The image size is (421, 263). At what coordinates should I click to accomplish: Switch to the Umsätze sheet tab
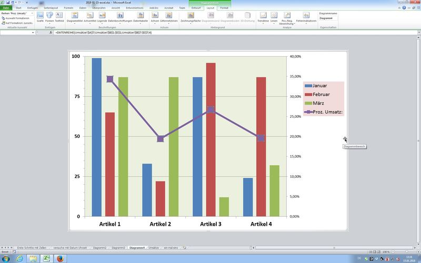154,248
